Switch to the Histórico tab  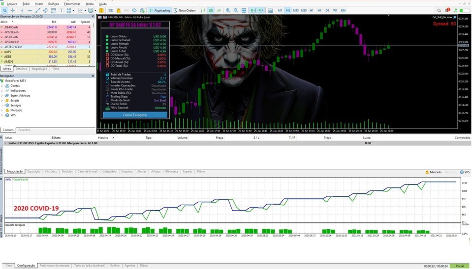[51, 171]
